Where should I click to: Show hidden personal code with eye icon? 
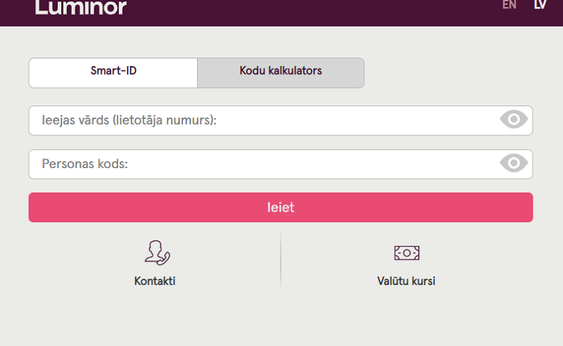[514, 163]
